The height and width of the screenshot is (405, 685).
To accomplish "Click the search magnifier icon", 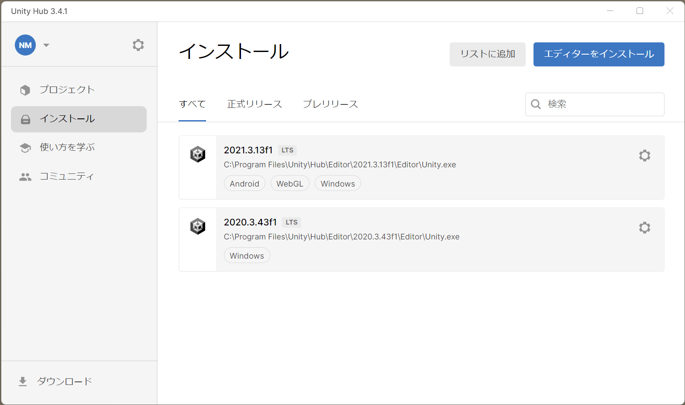I will 536,104.
